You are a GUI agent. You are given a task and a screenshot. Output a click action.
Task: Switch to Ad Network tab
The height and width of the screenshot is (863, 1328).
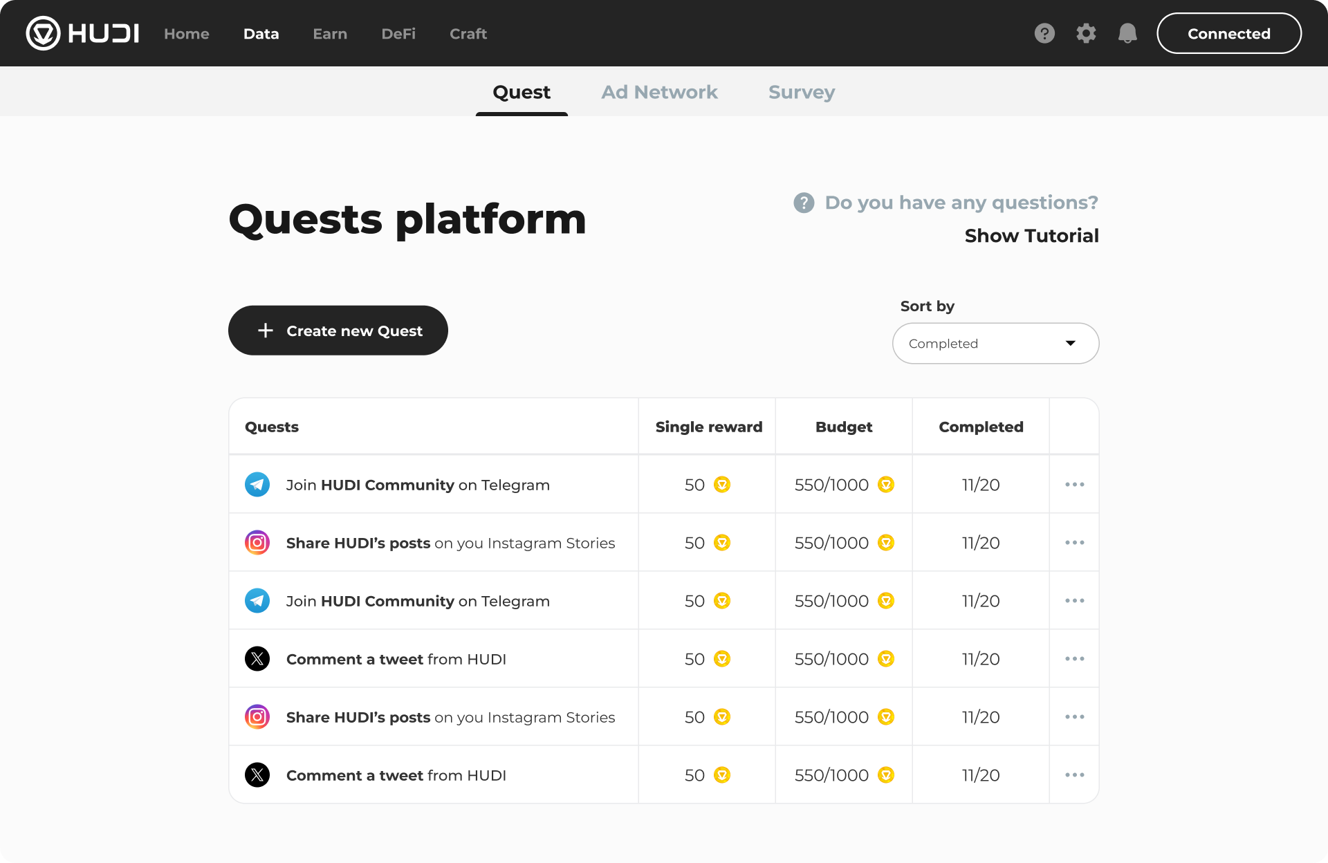(x=659, y=92)
